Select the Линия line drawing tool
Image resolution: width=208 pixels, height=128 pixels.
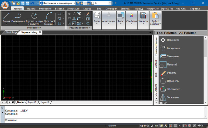[x=6, y=18]
